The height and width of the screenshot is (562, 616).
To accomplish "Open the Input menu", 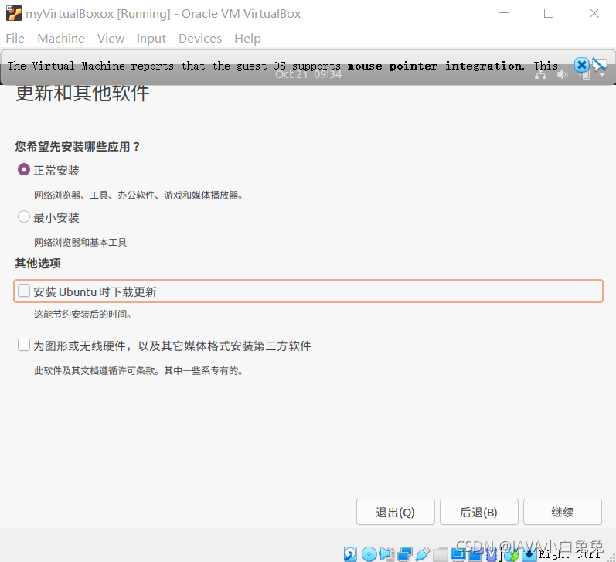I will click(151, 38).
